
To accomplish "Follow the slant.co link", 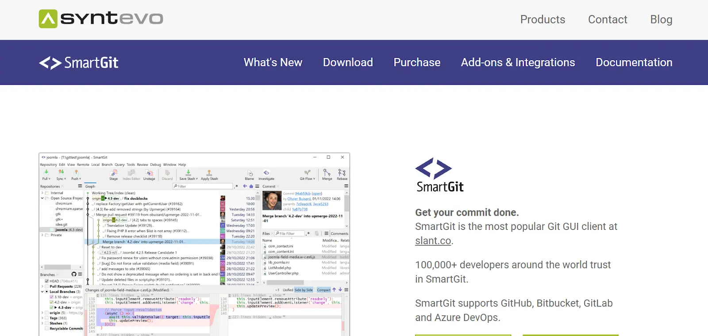I will 433,241.
